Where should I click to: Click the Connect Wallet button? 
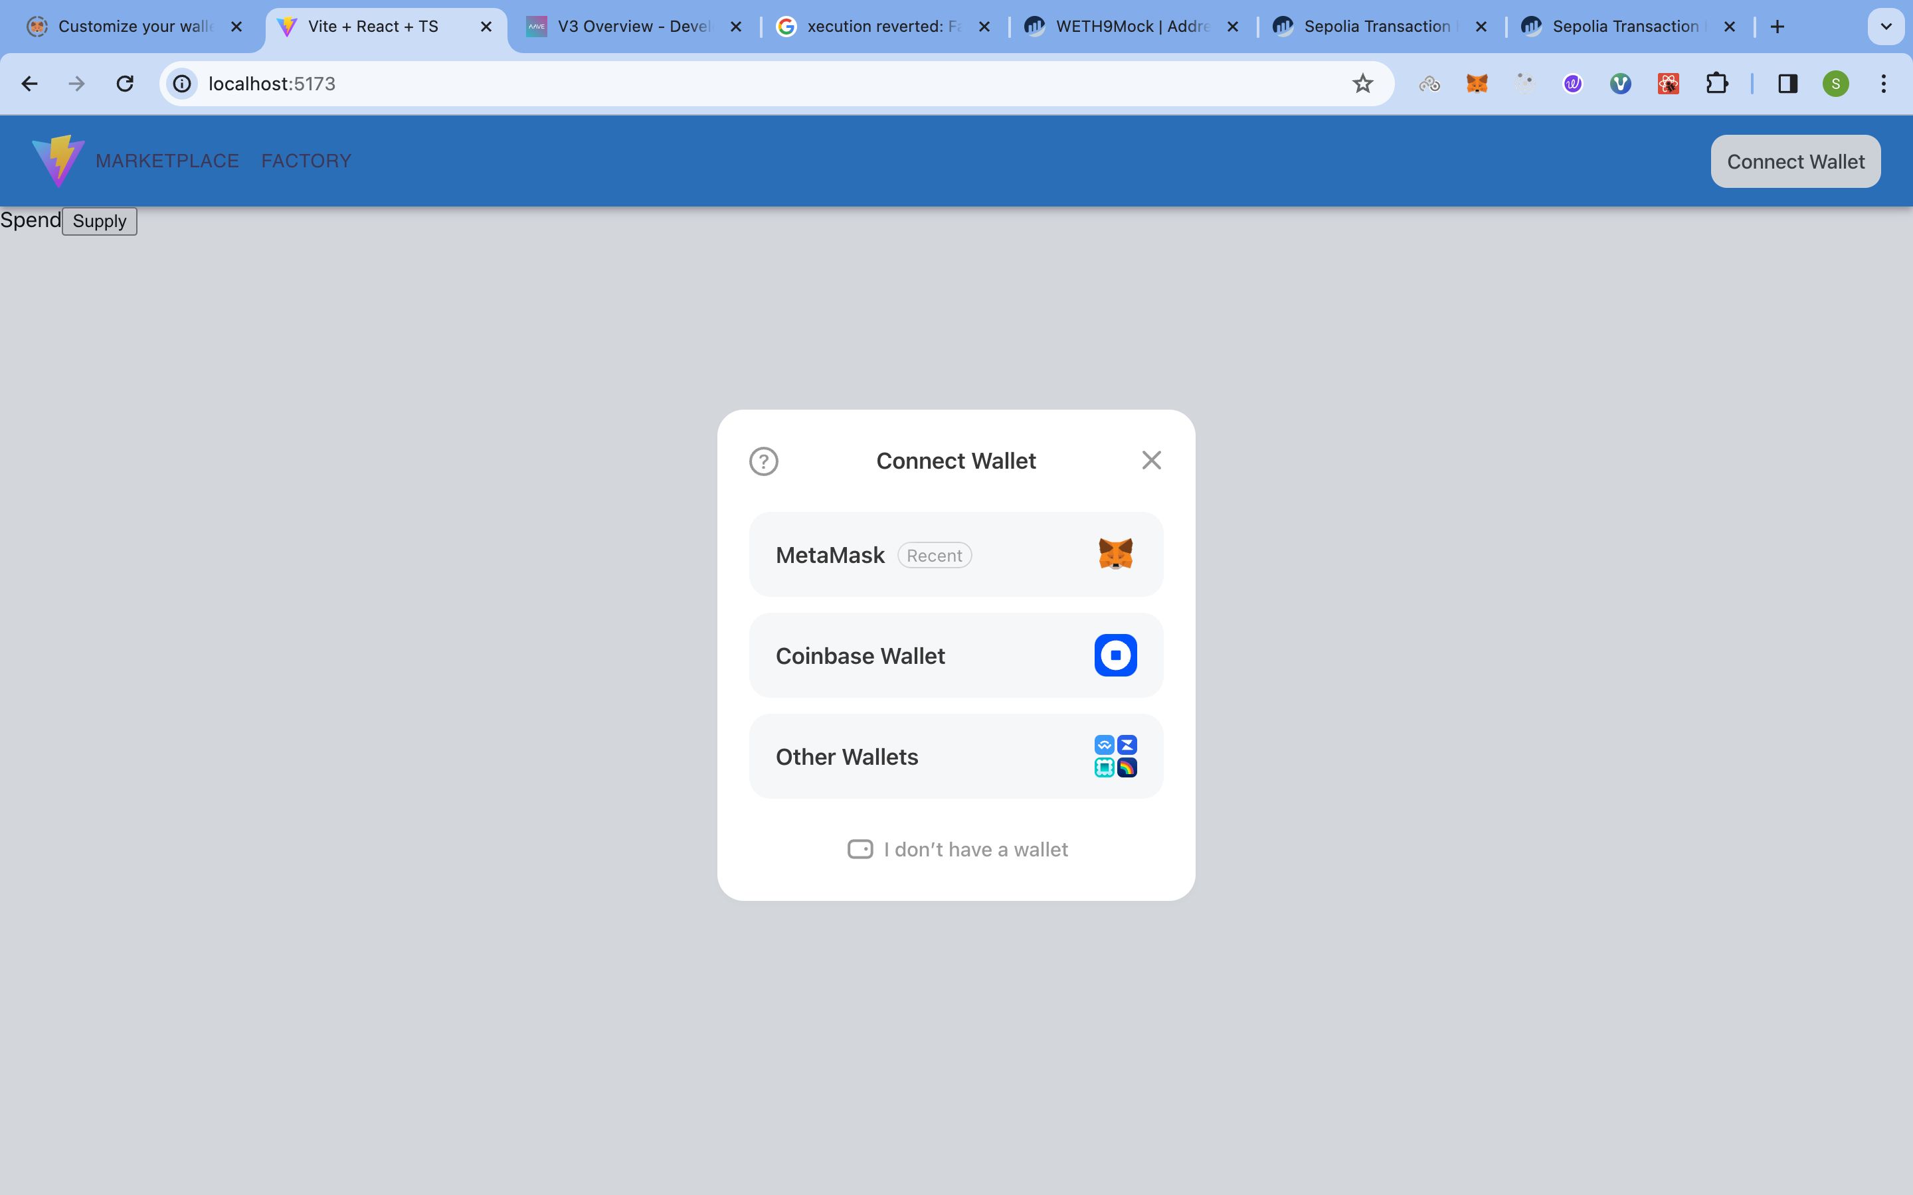click(1796, 161)
